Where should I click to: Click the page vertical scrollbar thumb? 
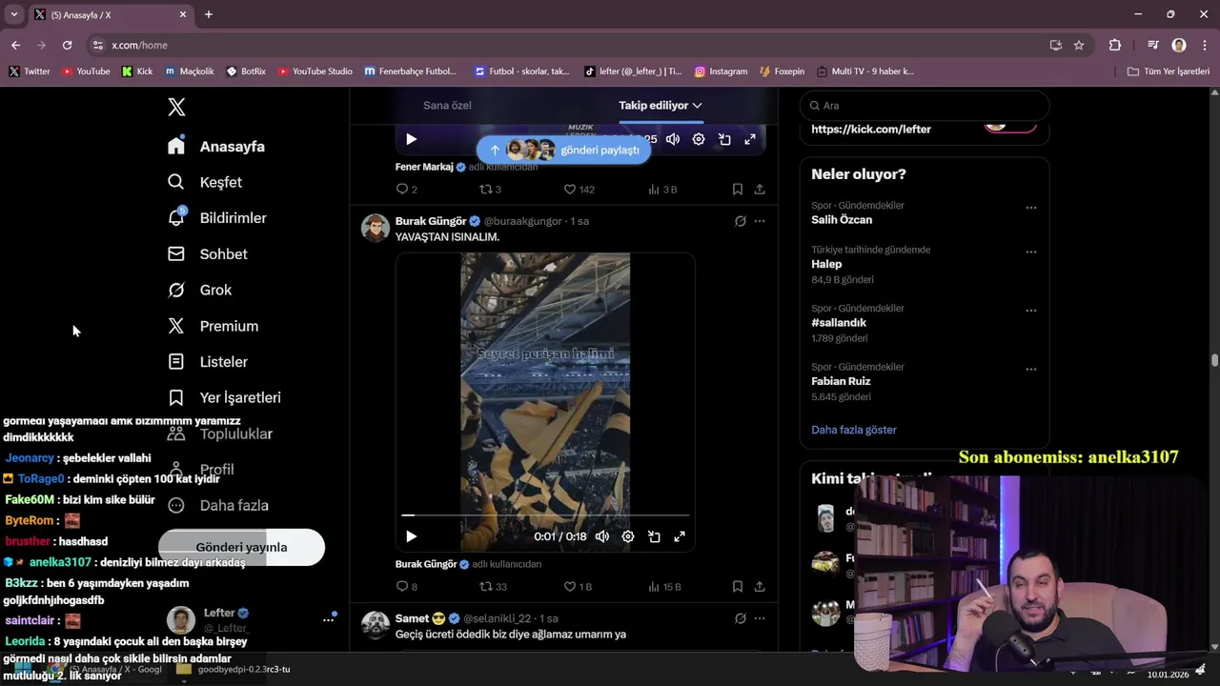[1214, 359]
